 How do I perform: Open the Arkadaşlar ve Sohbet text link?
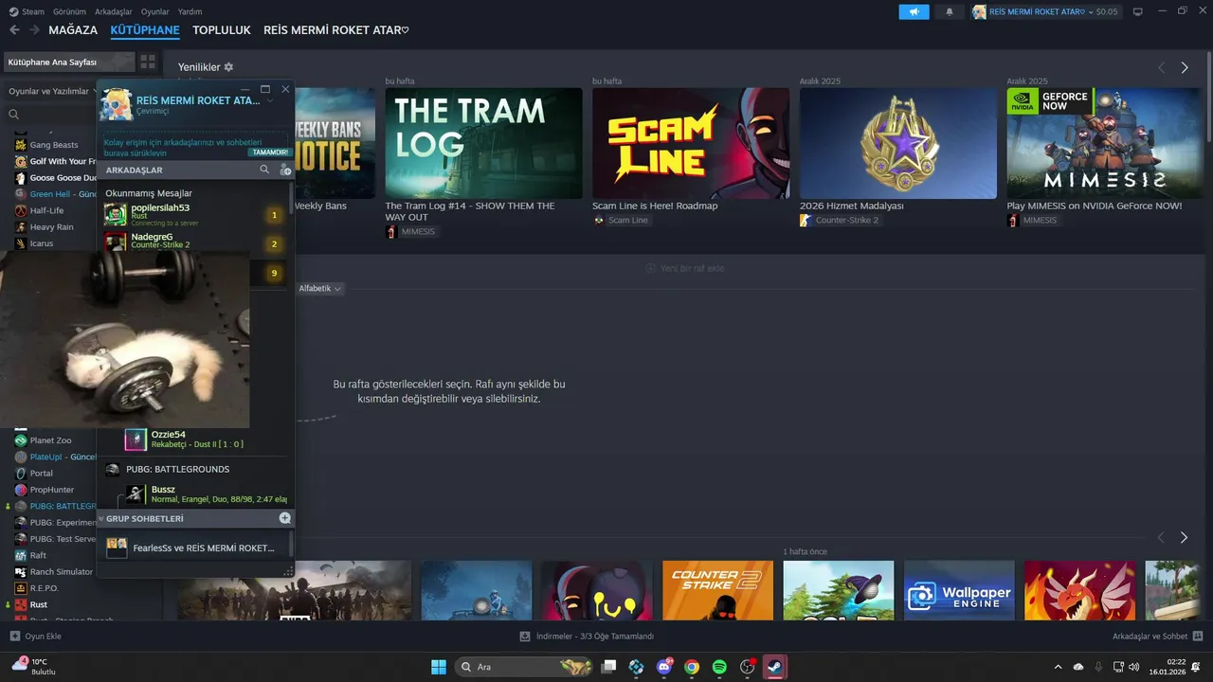pyautogui.click(x=1150, y=637)
